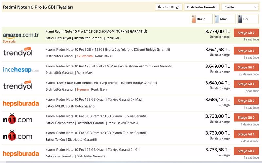Select the Bakır color option
262x163 pixels.
coord(201,19)
